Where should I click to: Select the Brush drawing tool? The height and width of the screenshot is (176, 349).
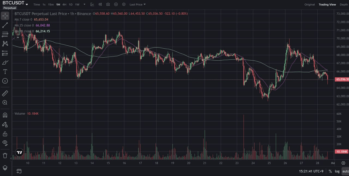(5, 62)
